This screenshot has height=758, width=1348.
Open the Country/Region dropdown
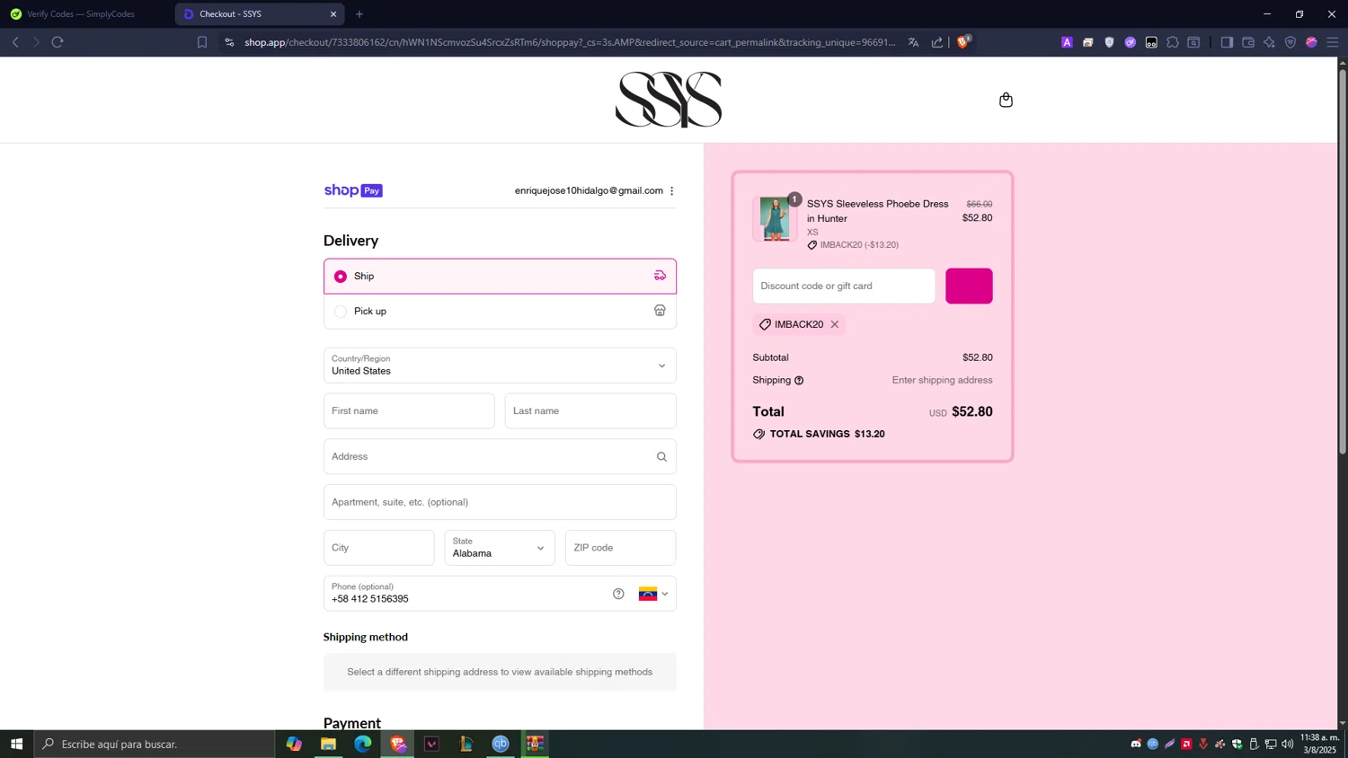[x=500, y=366]
